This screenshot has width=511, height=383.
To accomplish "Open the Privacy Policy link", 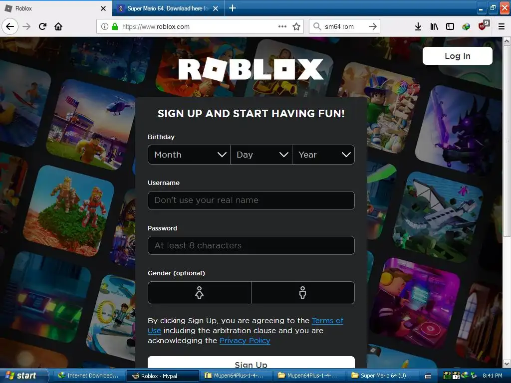I will (x=245, y=341).
